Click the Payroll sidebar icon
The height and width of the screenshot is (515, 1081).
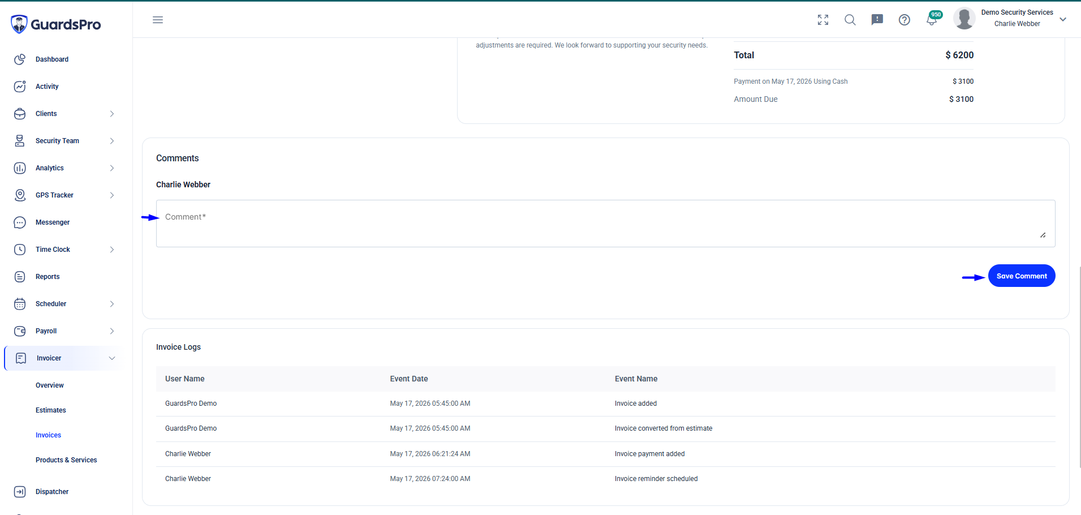click(x=20, y=331)
